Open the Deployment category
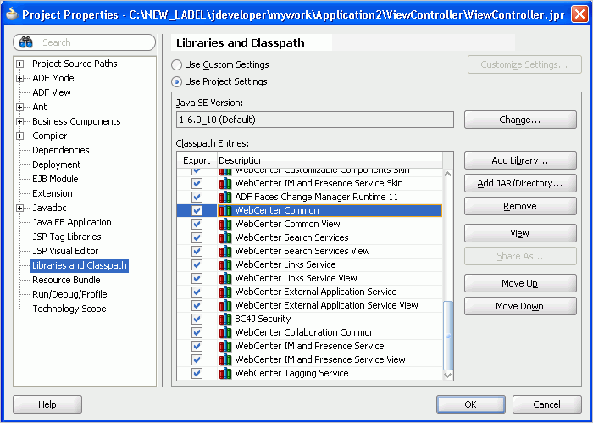 tap(57, 164)
